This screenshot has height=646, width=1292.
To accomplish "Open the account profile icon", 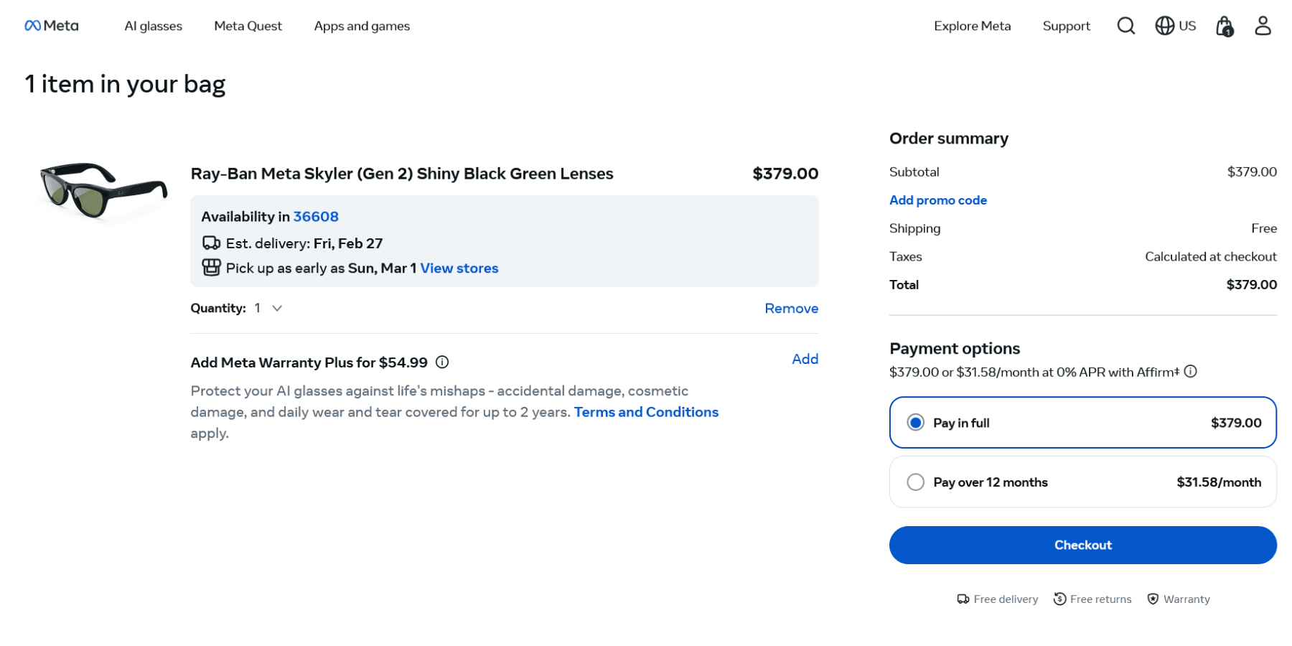I will [x=1263, y=25].
